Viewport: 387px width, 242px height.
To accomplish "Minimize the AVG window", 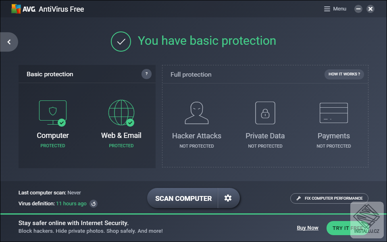I will [x=358, y=9].
